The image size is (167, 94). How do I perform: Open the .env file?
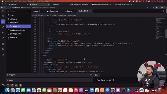[x=19, y=15]
